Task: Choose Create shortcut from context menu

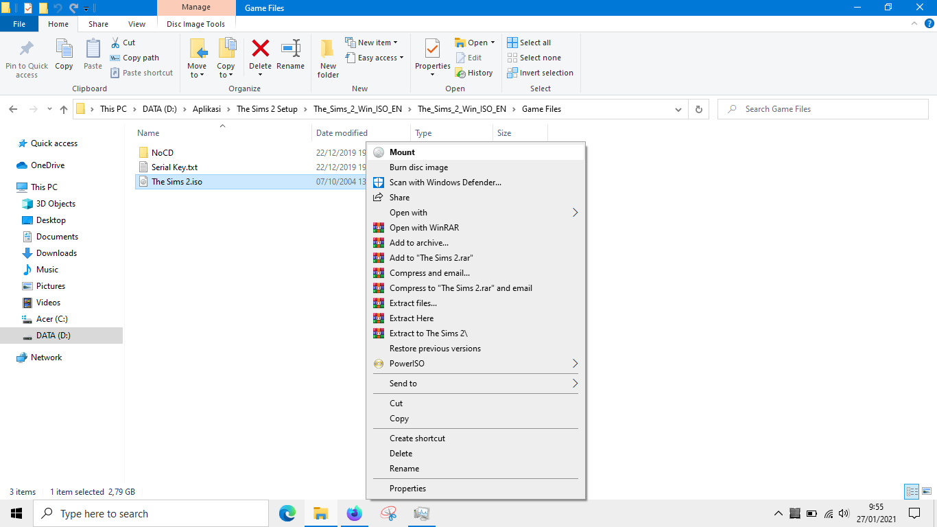Action: pyautogui.click(x=476, y=438)
